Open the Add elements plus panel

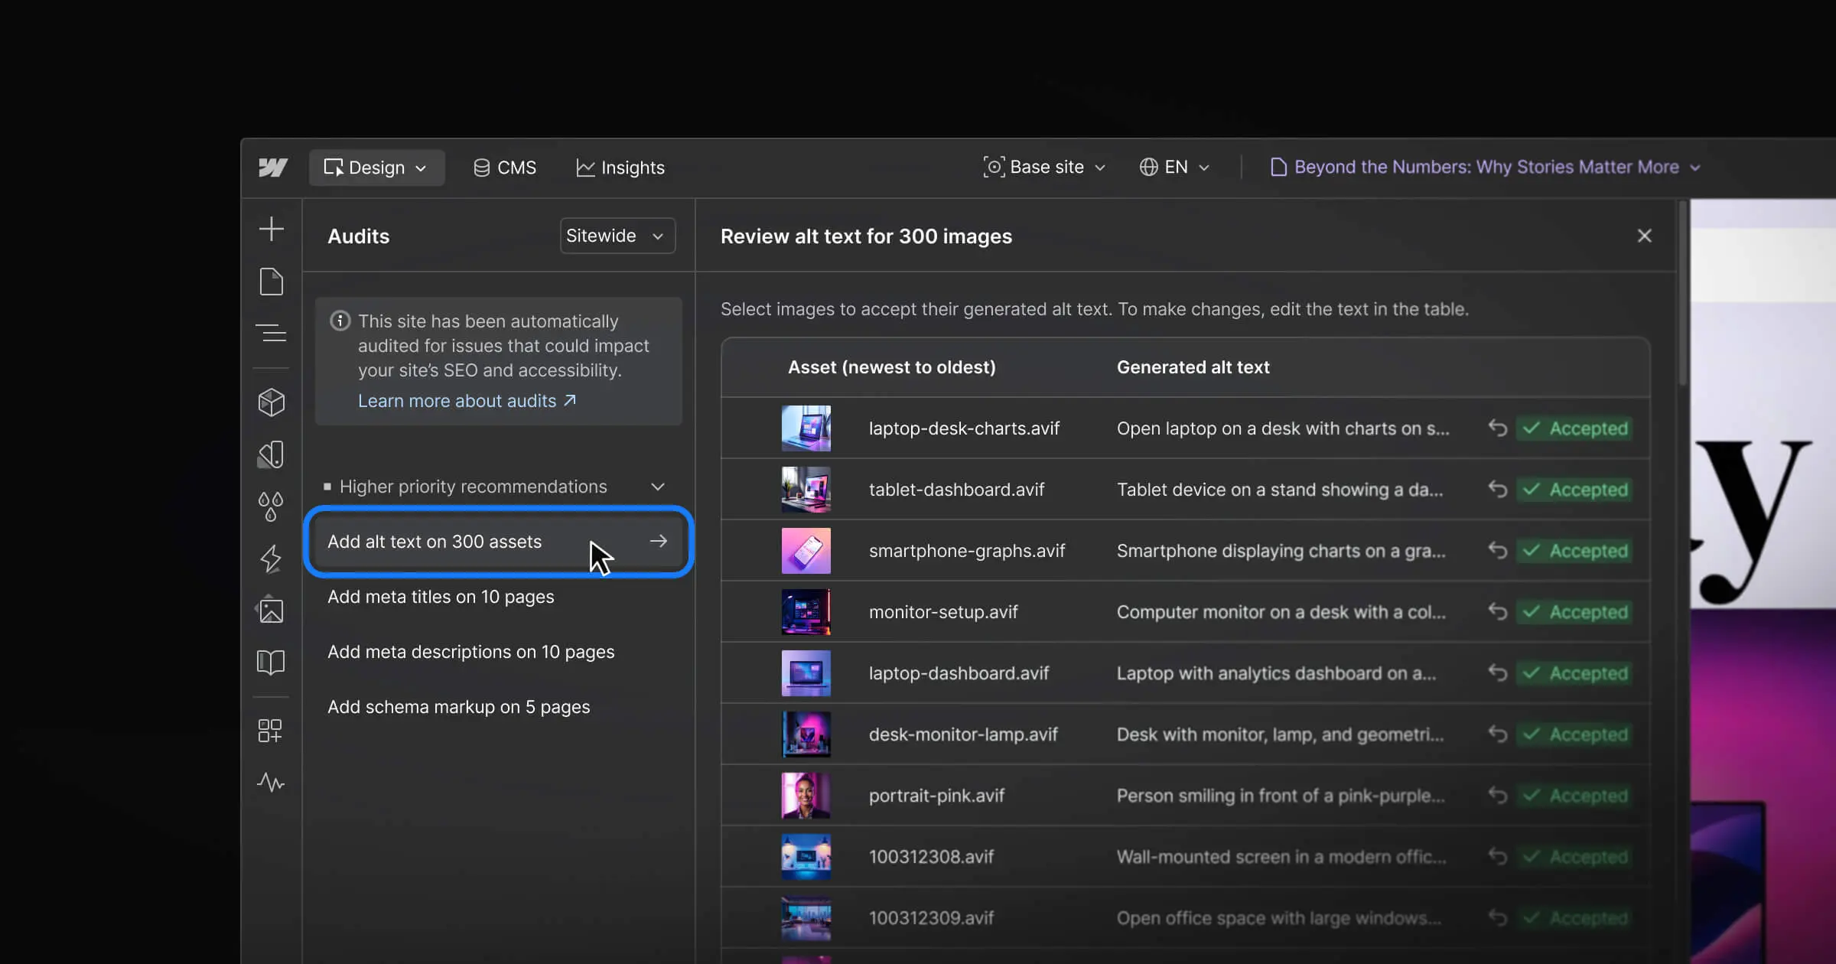point(271,229)
